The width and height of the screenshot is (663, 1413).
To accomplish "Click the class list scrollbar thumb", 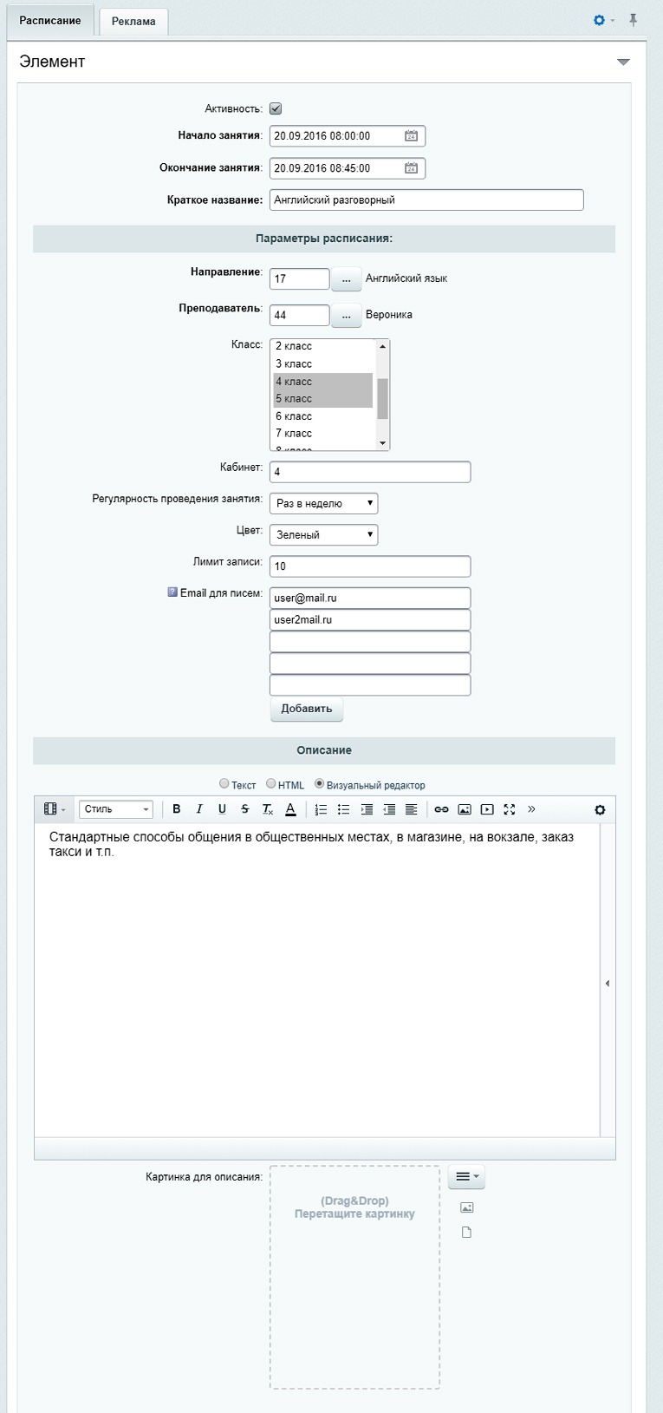I will [383, 399].
